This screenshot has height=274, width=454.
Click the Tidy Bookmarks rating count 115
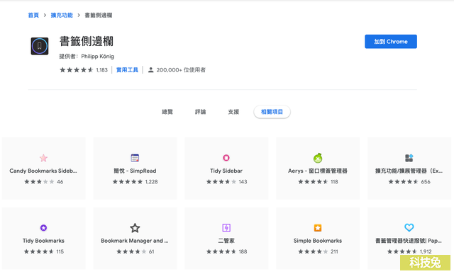point(60,252)
